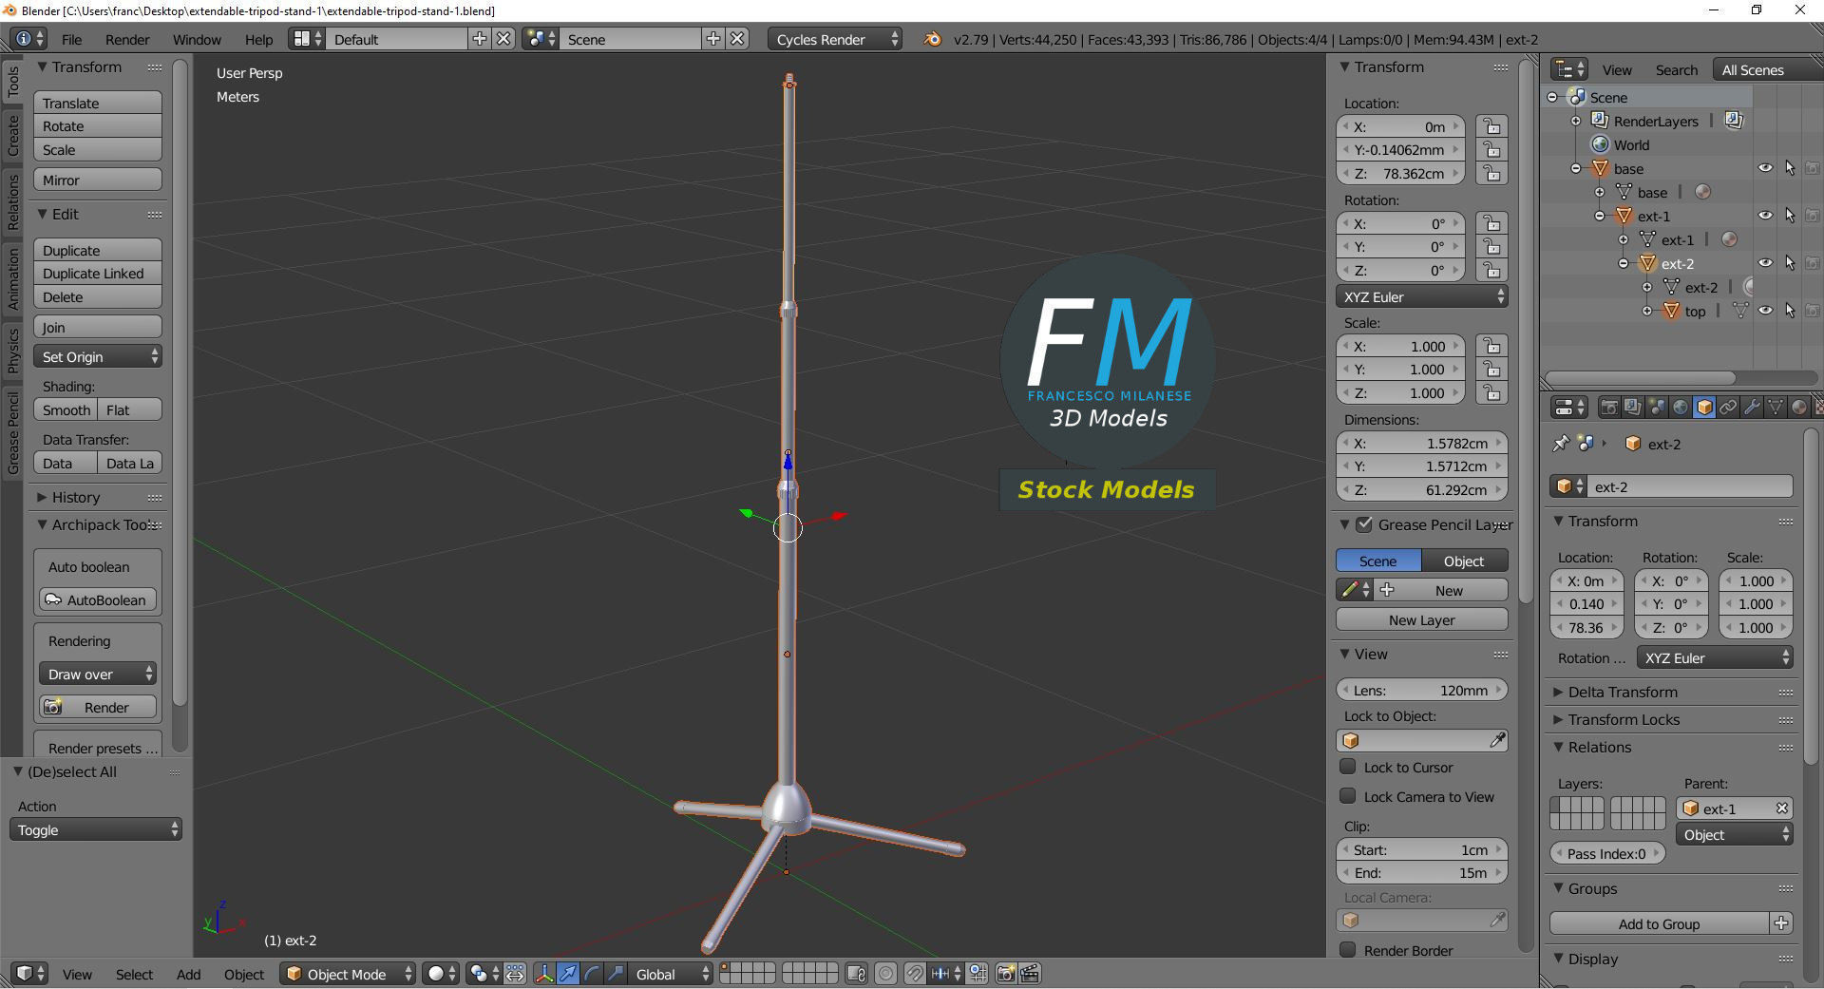Click the RenderLayers icon in the outliner

pyautogui.click(x=1600, y=121)
